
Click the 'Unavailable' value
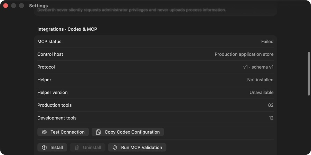262,93
